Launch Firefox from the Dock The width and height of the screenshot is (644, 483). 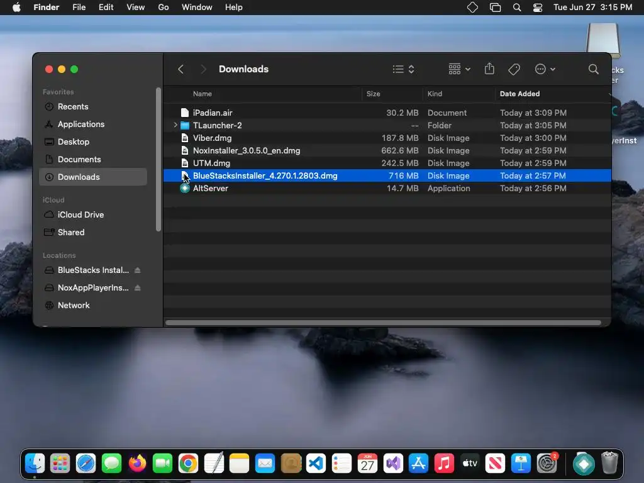137,464
